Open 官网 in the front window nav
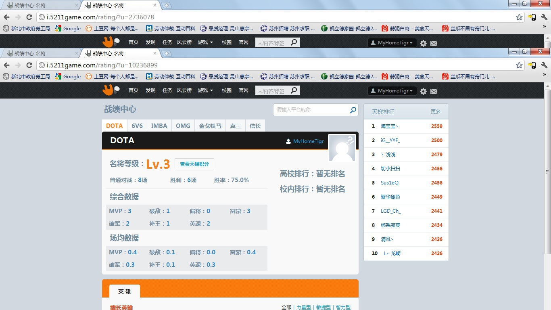Viewport: 551px width, 310px height. click(x=244, y=90)
